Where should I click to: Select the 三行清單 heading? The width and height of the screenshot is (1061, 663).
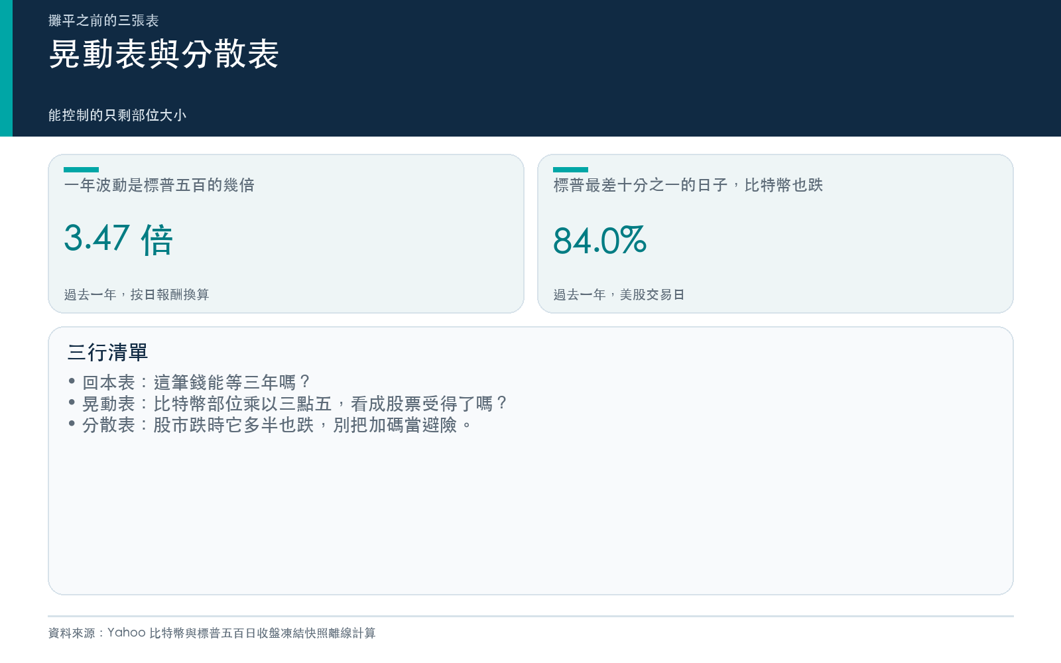(x=107, y=352)
